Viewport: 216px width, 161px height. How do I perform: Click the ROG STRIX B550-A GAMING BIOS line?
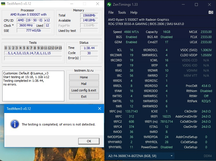coord(146,24)
